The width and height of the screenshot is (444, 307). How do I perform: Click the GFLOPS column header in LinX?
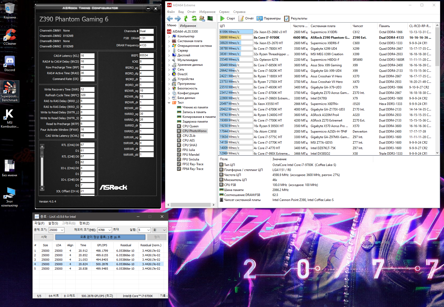click(102, 245)
